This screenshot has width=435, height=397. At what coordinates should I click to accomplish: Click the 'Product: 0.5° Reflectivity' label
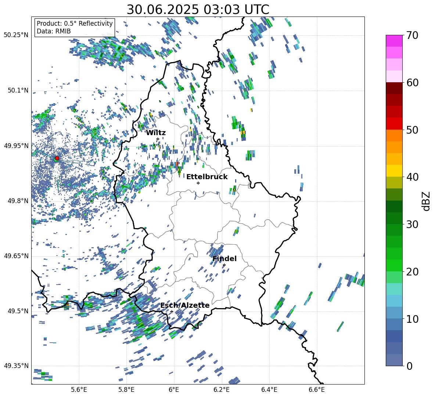[x=75, y=23]
